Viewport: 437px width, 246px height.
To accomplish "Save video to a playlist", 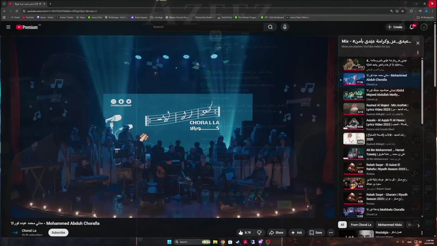I will (x=315, y=233).
